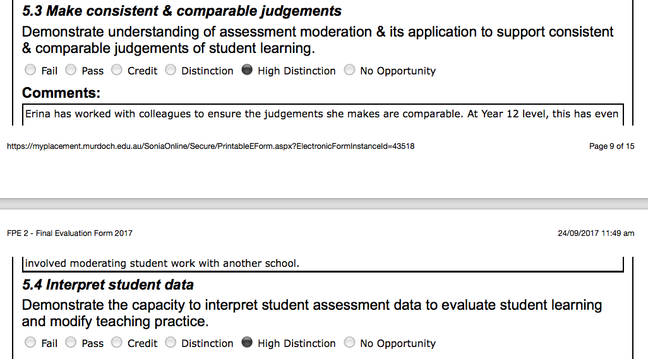Choose No Opportunity for section 5.3
Screen dimensions: 648x359
349,70
